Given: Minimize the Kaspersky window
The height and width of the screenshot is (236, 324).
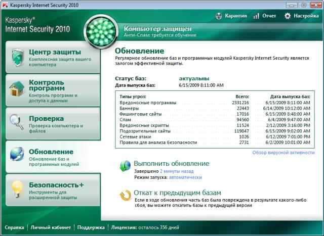Looking at the screenshot, I should [292, 5].
